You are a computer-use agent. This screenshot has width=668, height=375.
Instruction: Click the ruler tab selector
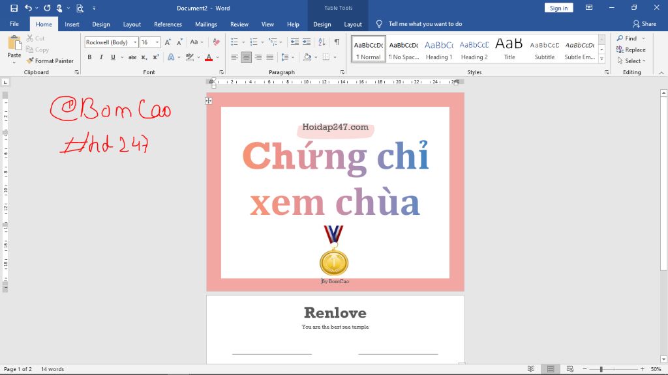pyautogui.click(x=5, y=82)
